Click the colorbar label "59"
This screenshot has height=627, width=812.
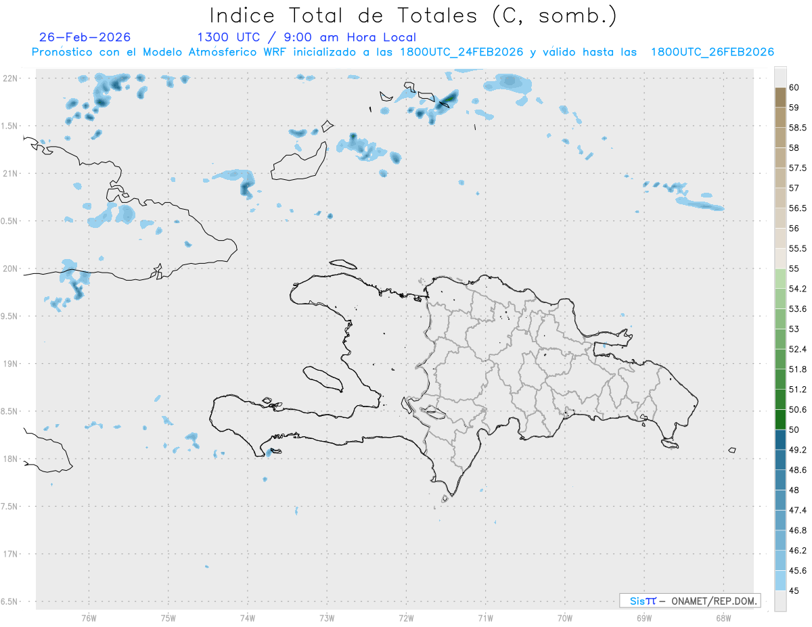[794, 107]
